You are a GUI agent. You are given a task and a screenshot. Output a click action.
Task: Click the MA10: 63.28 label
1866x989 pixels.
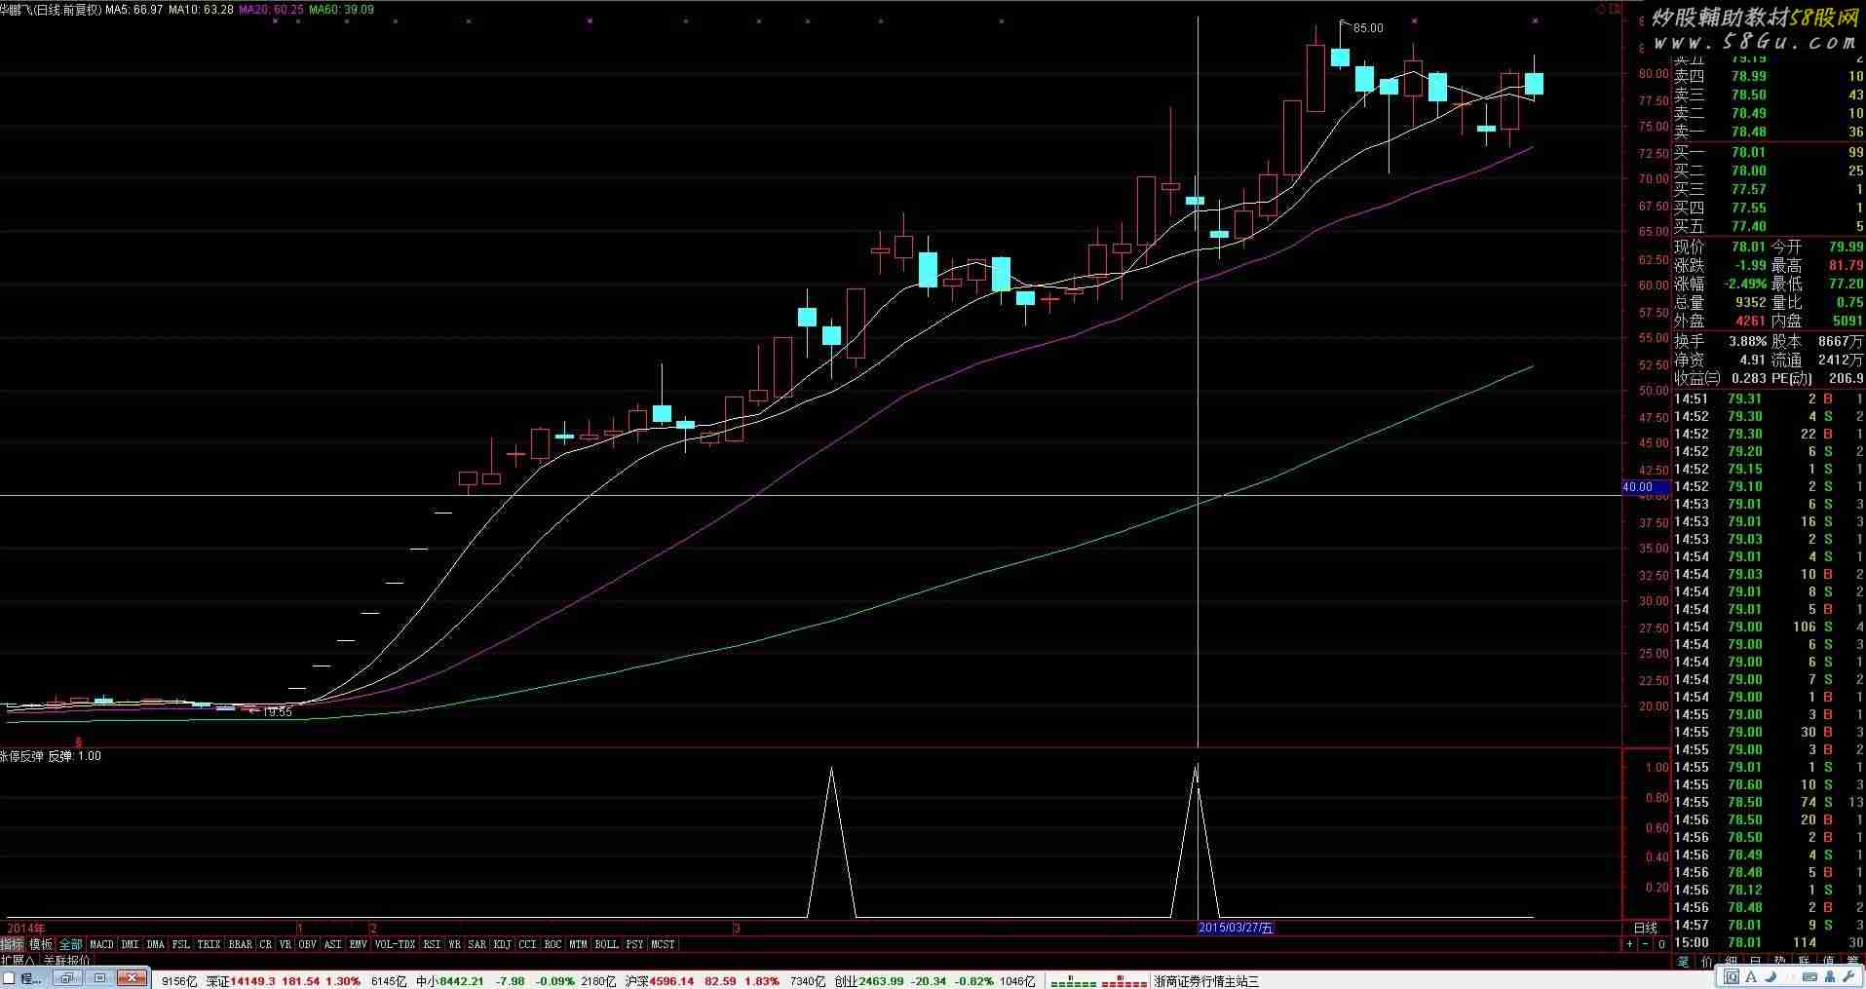coord(201,10)
